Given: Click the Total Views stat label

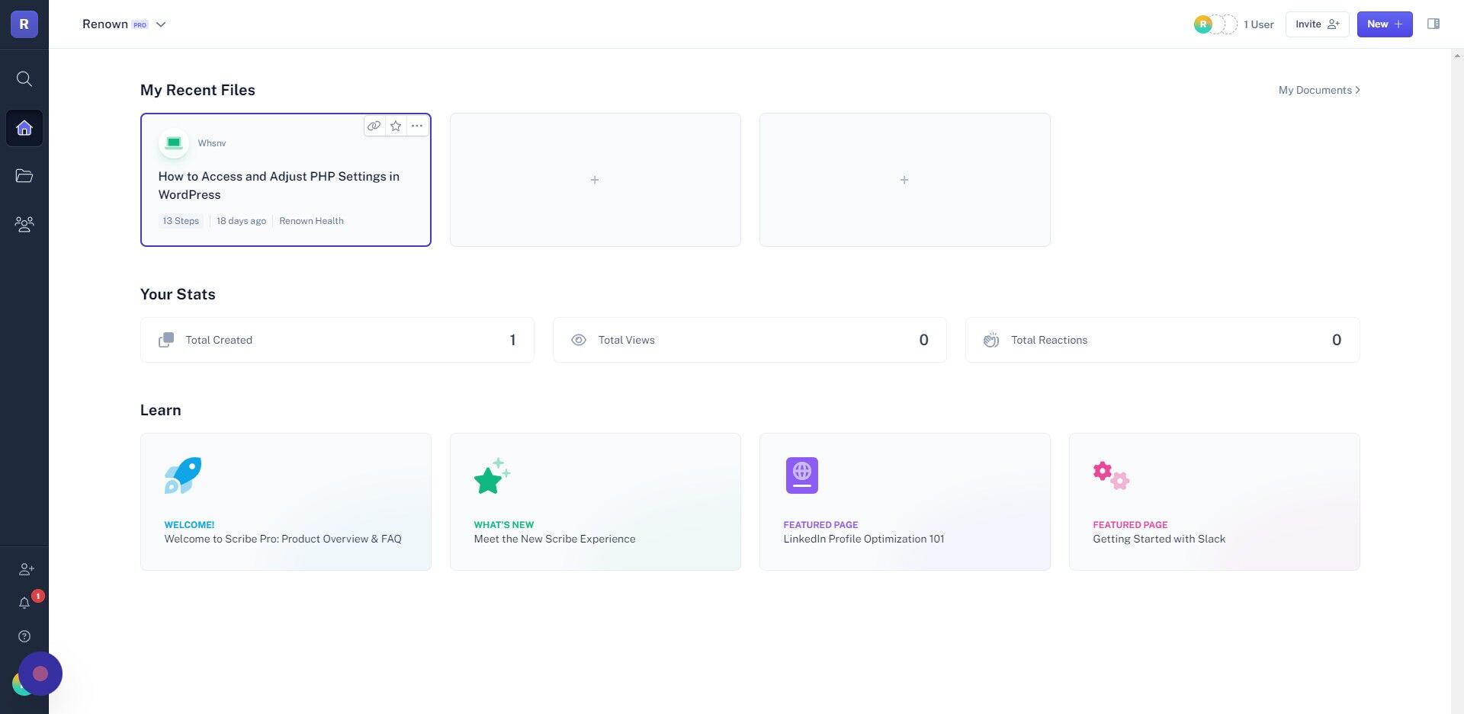Looking at the screenshot, I should pos(626,340).
